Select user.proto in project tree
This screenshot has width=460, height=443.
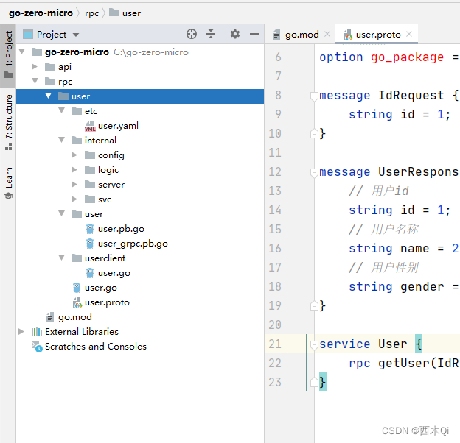tap(107, 302)
